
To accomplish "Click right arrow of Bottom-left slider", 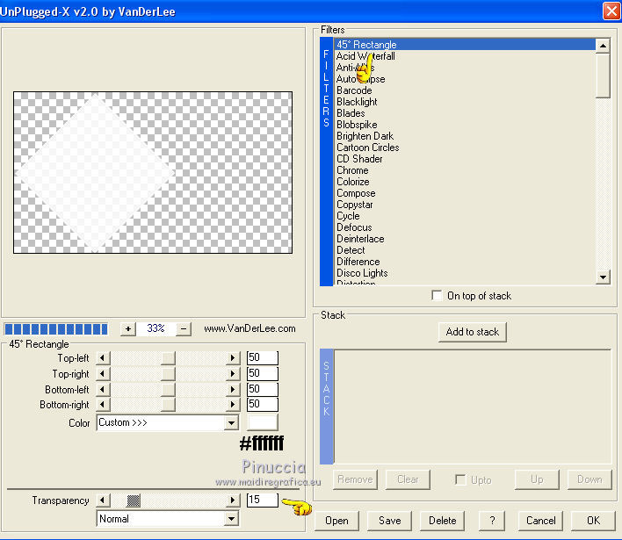I will (234, 389).
